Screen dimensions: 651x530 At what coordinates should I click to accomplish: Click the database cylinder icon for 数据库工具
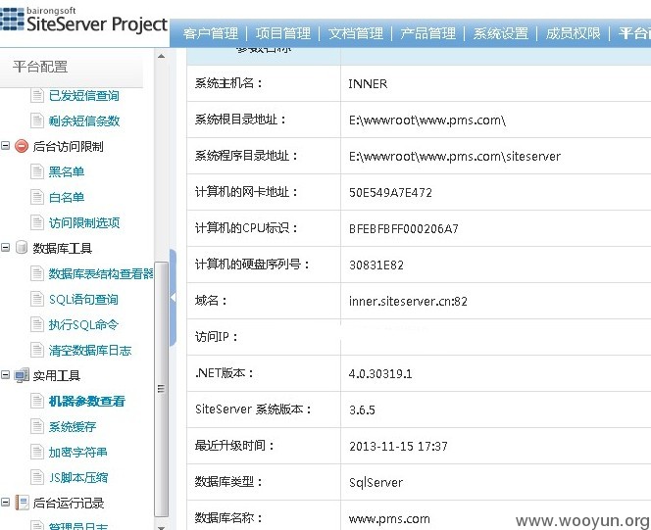(22, 248)
